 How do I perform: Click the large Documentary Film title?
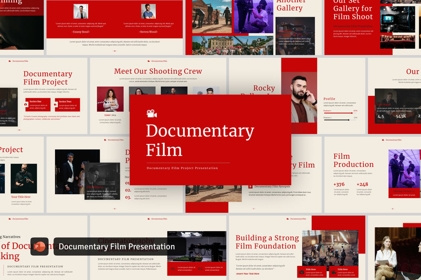tap(200, 140)
